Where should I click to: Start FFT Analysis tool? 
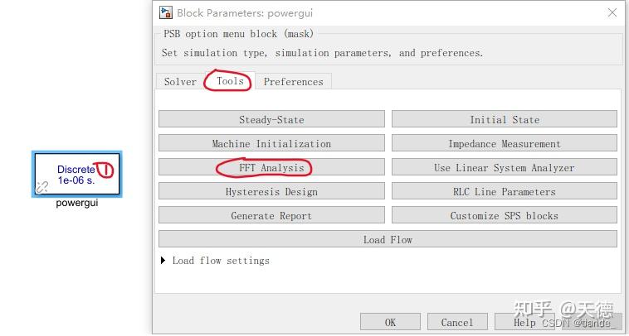[271, 168]
